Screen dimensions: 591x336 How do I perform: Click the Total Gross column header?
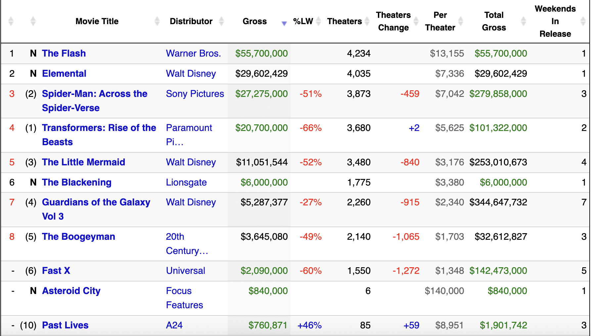(494, 21)
